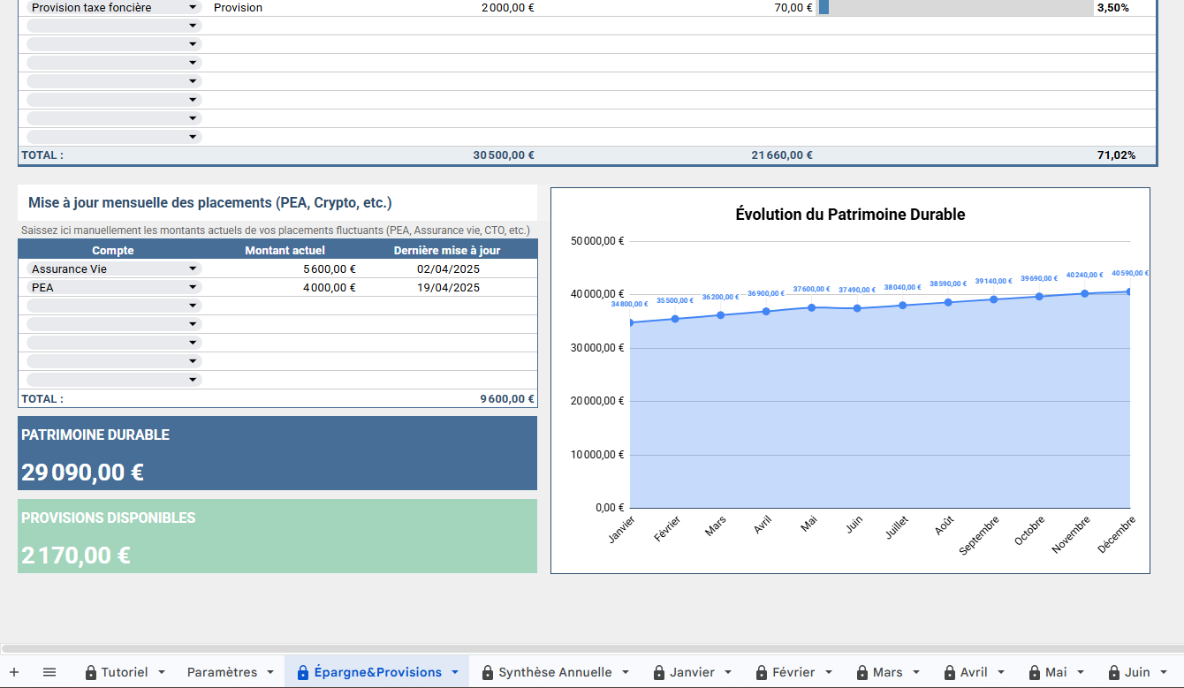1184x688 pixels.
Task: Open the Assurance Vie account dropdown
Action: point(192,268)
